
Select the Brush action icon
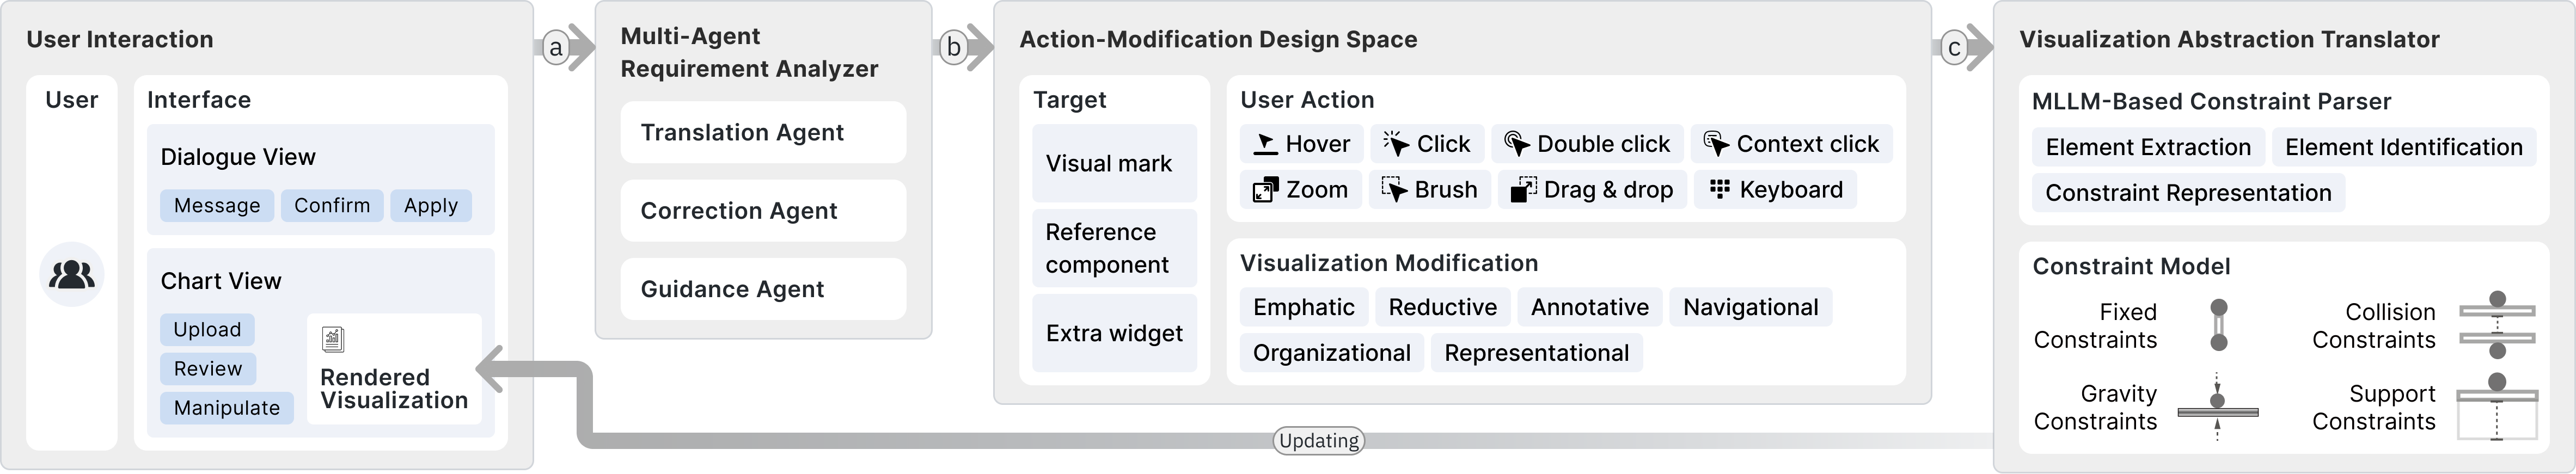pos(1394,190)
